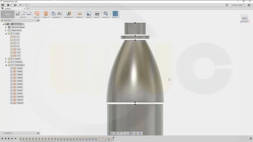Click the Add-Ins scripts icon
The image size is (253, 142).
[106, 13]
